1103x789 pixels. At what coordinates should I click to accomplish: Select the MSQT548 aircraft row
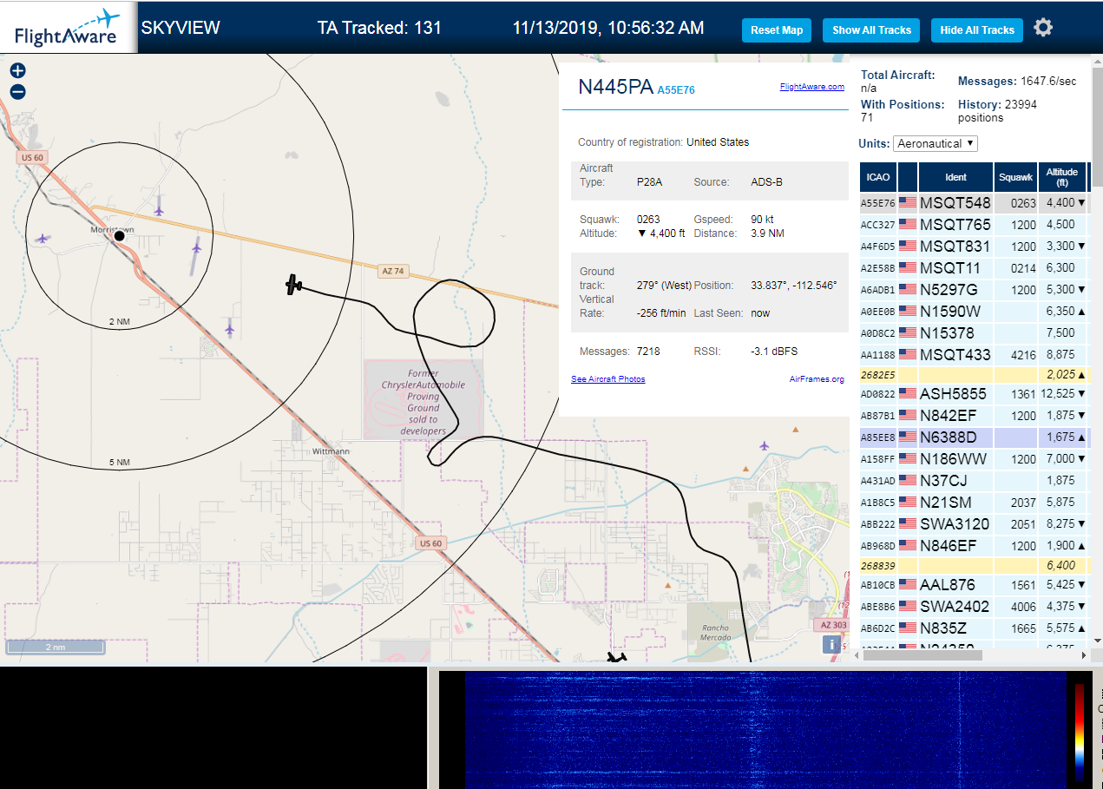pyautogui.click(x=975, y=203)
